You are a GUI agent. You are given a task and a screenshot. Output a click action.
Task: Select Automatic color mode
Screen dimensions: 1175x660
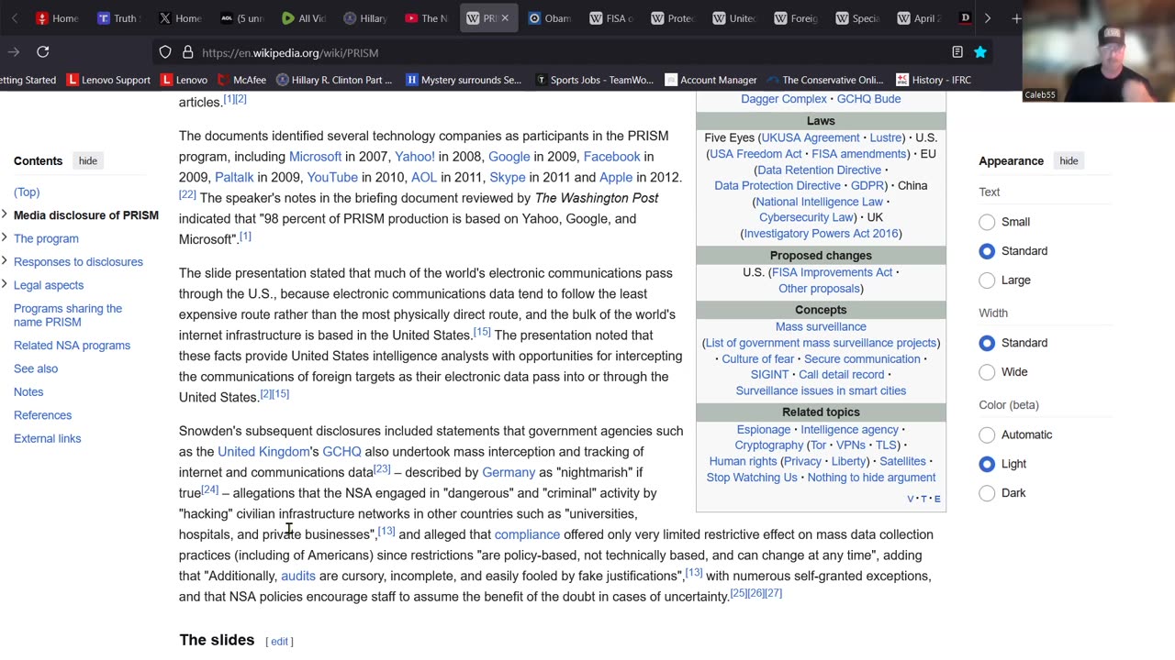(987, 434)
